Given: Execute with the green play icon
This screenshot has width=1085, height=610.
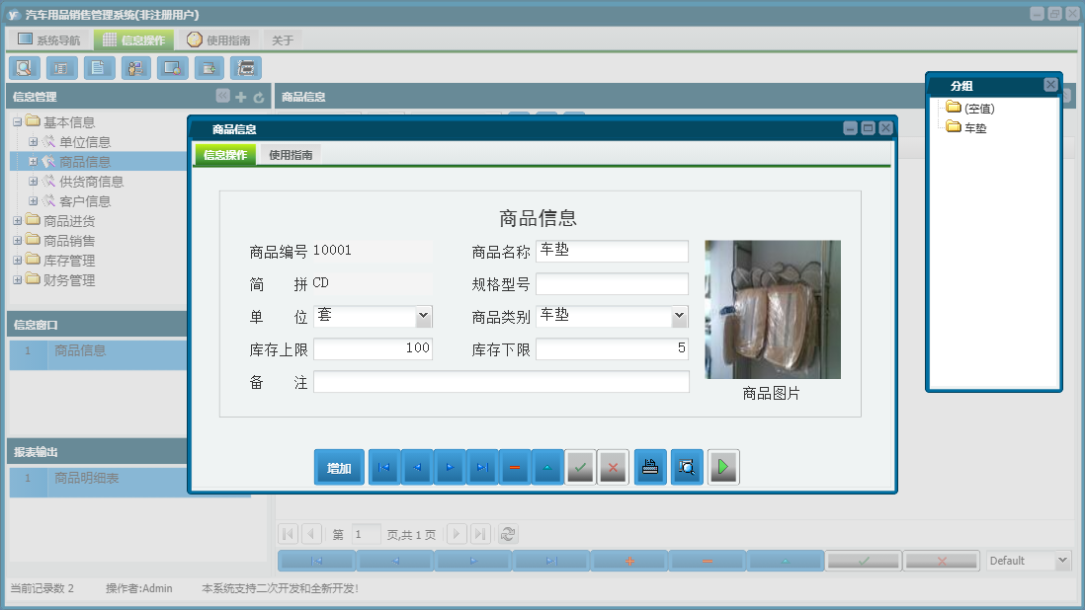Looking at the screenshot, I should pos(722,467).
